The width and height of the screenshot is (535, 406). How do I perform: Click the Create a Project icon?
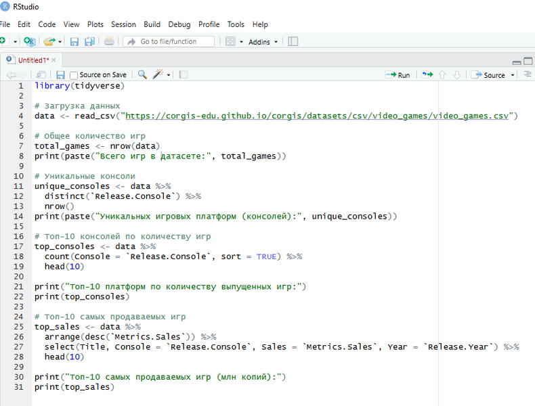pyautogui.click(x=30, y=41)
